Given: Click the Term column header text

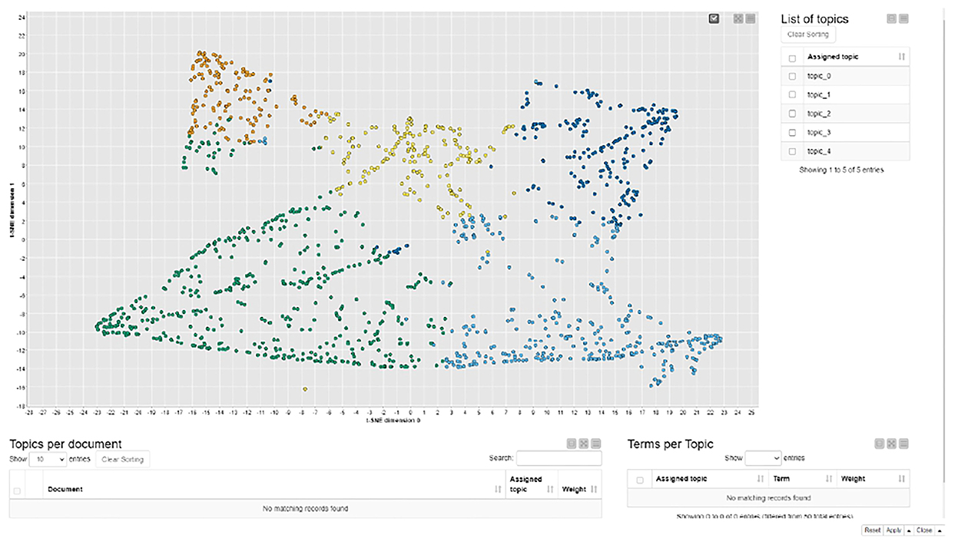Looking at the screenshot, I should [x=781, y=478].
